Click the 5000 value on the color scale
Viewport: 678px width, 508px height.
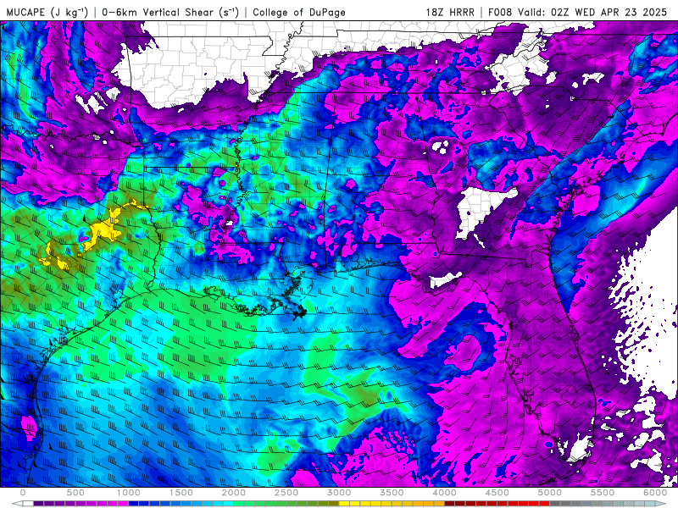550,493
